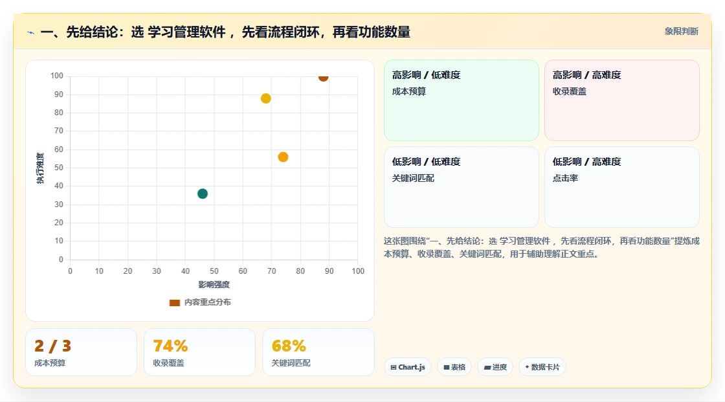Click the 执行难度 y-axis title
Viewport: 725px width, 402px height.
click(x=41, y=168)
